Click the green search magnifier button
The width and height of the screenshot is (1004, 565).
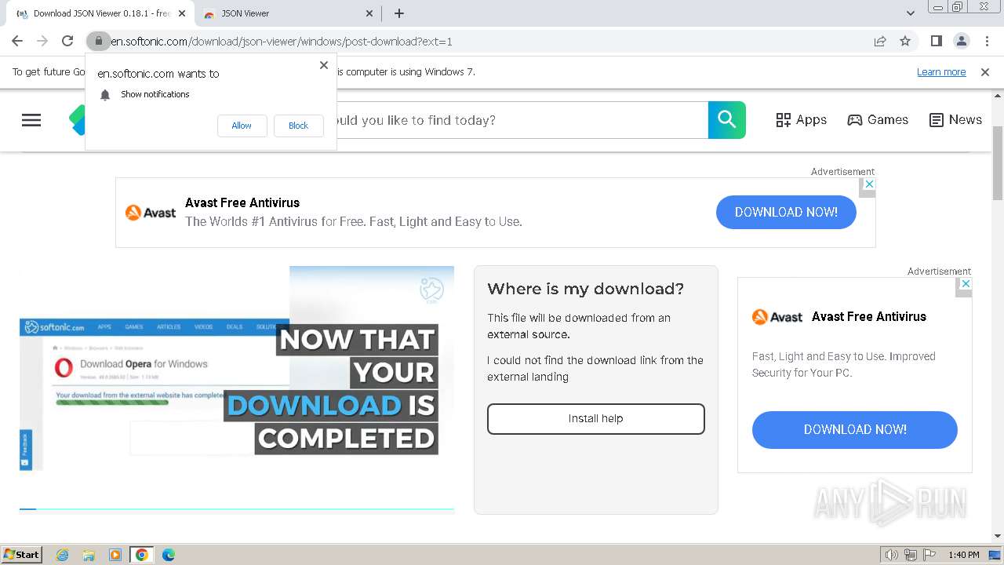tap(727, 120)
